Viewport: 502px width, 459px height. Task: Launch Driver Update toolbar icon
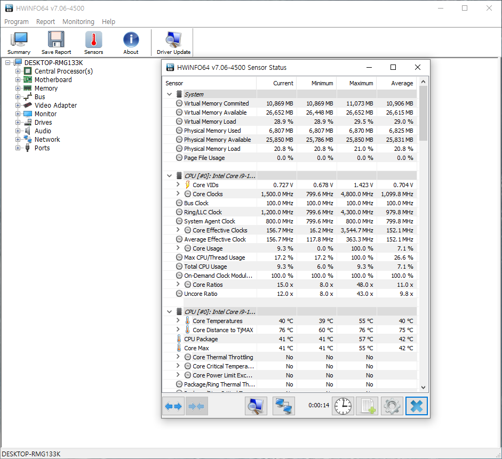coord(173,43)
